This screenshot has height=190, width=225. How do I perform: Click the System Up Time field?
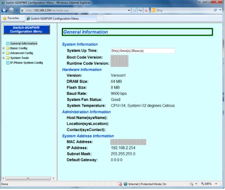(x=143, y=51)
